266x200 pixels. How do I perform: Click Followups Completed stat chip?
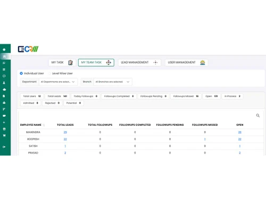(119, 96)
